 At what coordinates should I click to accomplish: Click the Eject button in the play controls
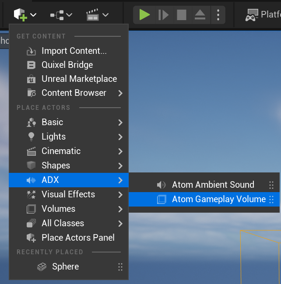tap(200, 15)
